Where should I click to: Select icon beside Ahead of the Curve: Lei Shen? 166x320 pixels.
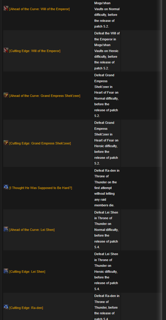click(x=6, y=229)
